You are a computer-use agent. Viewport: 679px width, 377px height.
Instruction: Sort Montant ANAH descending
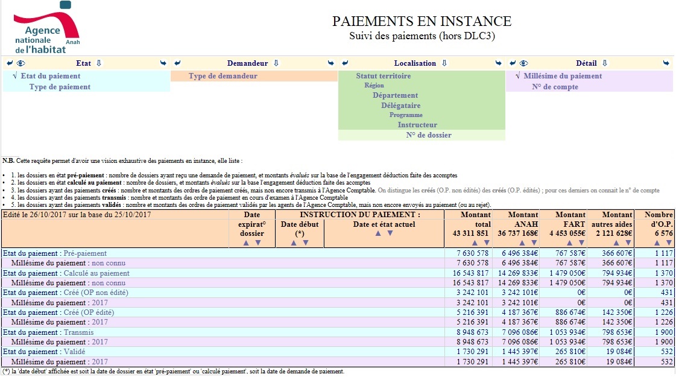point(534,243)
